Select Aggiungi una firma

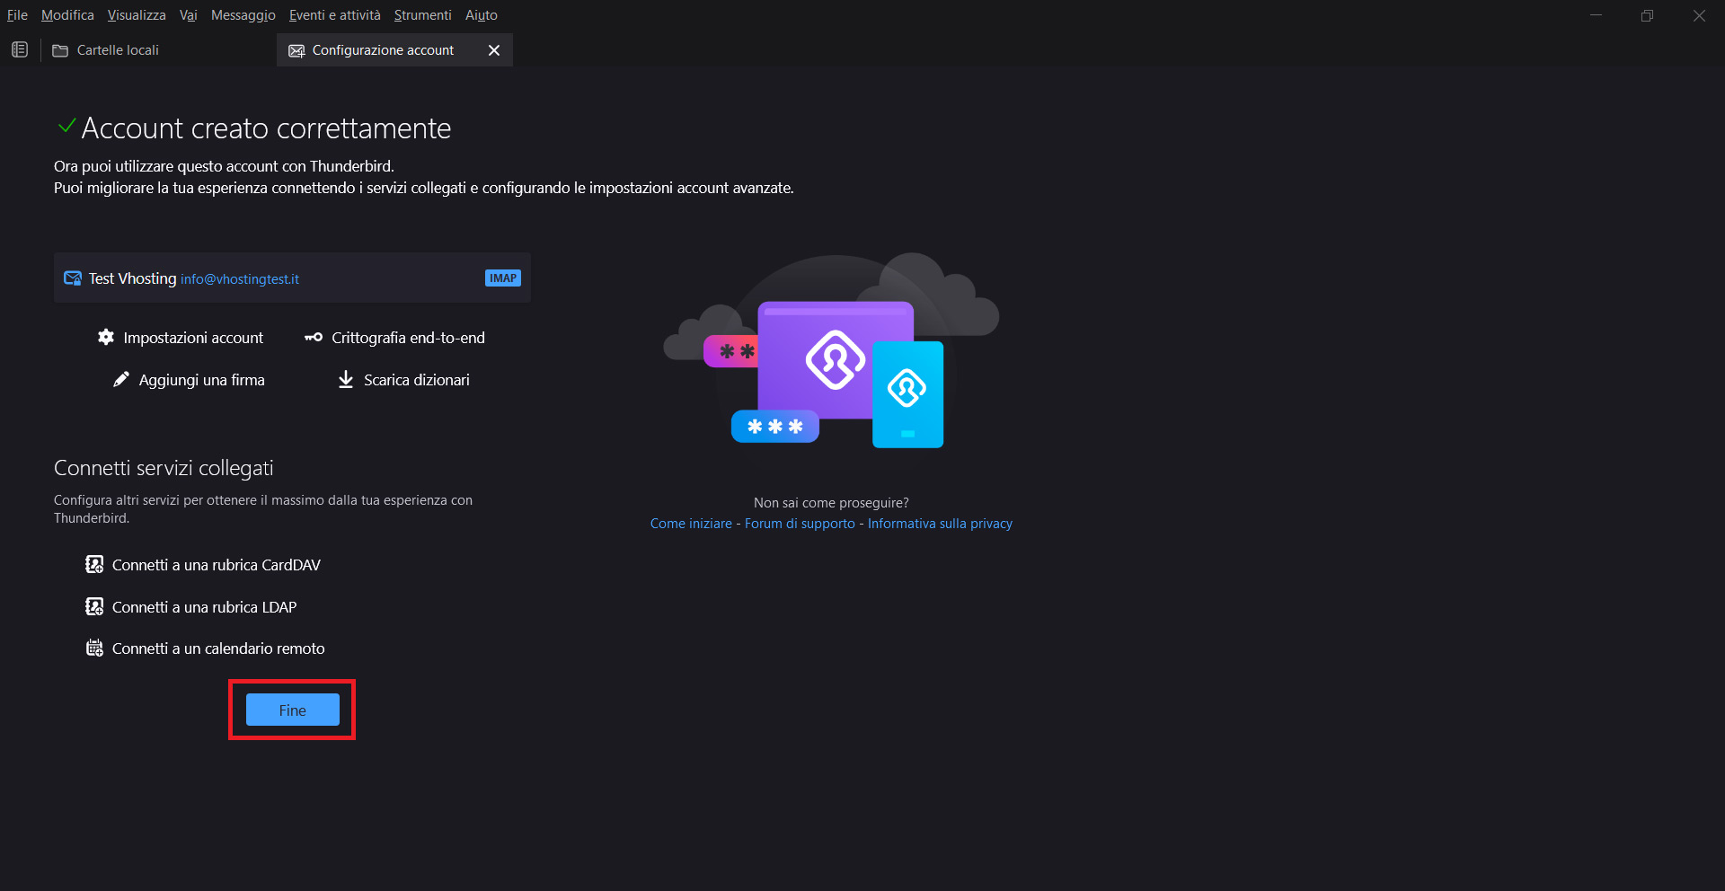189,380
